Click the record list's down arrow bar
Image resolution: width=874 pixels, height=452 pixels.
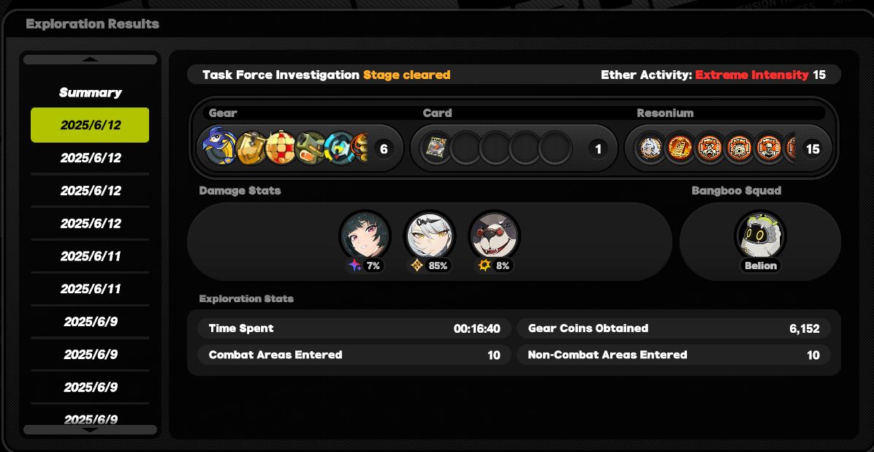[91, 429]
